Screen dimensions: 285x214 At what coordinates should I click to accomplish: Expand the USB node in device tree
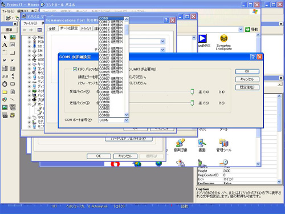(x=29, y=60)
